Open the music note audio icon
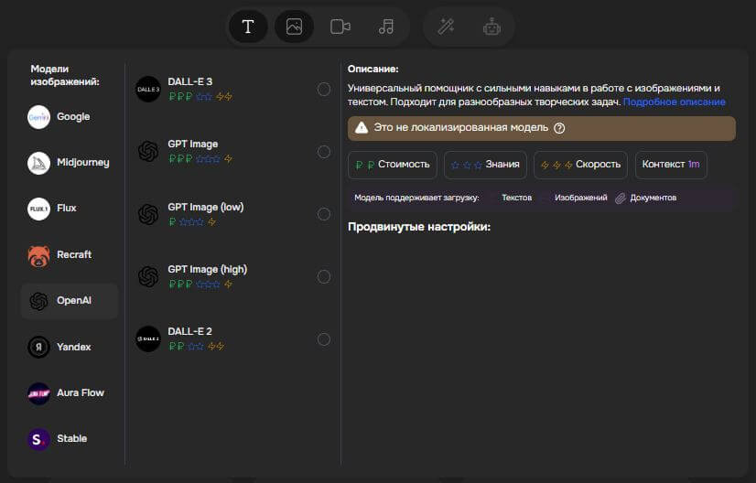This screenshot has height=483, width=756. (386, 27)
